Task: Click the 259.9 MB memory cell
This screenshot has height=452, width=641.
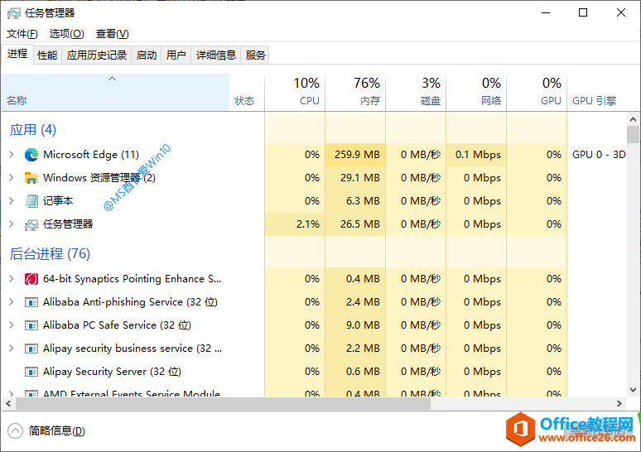Action: (x=355, y=155)
